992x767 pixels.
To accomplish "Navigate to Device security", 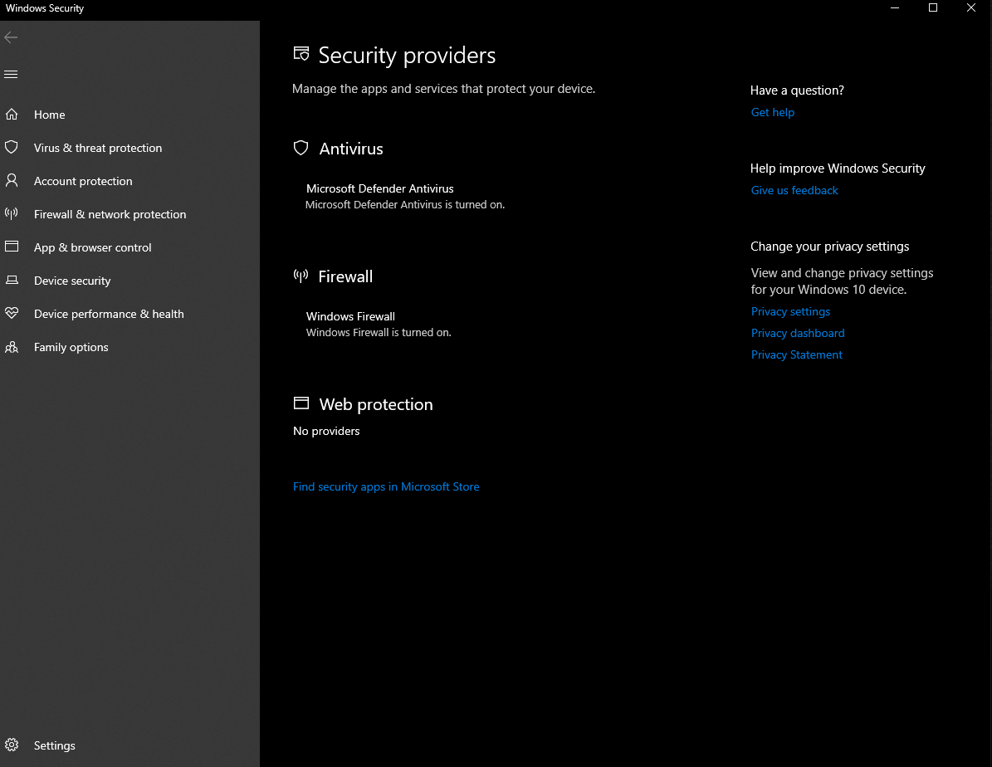I will (129, 281).
